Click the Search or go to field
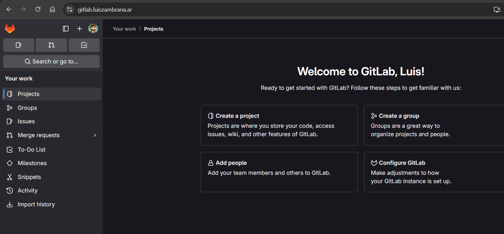Screen dimensions: 504x234 click(x=51, y=61)
